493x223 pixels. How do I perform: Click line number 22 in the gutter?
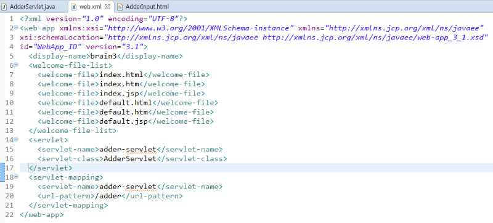tap(9, 215)
